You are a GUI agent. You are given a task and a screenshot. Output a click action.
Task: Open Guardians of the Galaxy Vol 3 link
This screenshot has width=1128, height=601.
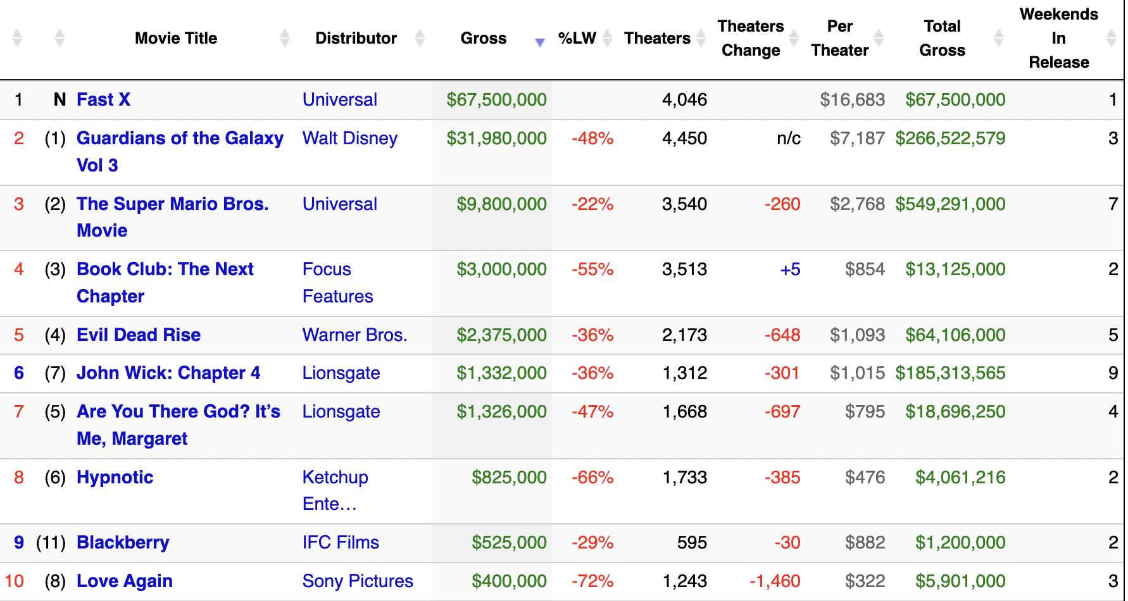pyautogui.click(x=180, y=152)
